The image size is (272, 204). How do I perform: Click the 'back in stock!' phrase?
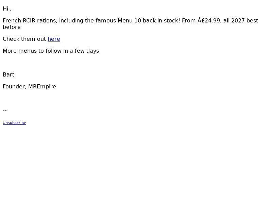(x=161, y=21)
